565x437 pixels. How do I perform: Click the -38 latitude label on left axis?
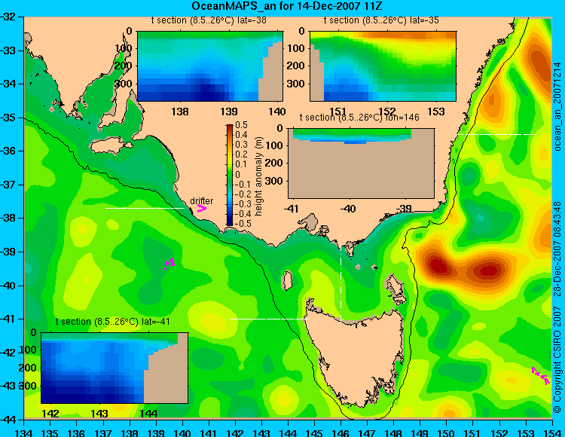click(8, 218)
